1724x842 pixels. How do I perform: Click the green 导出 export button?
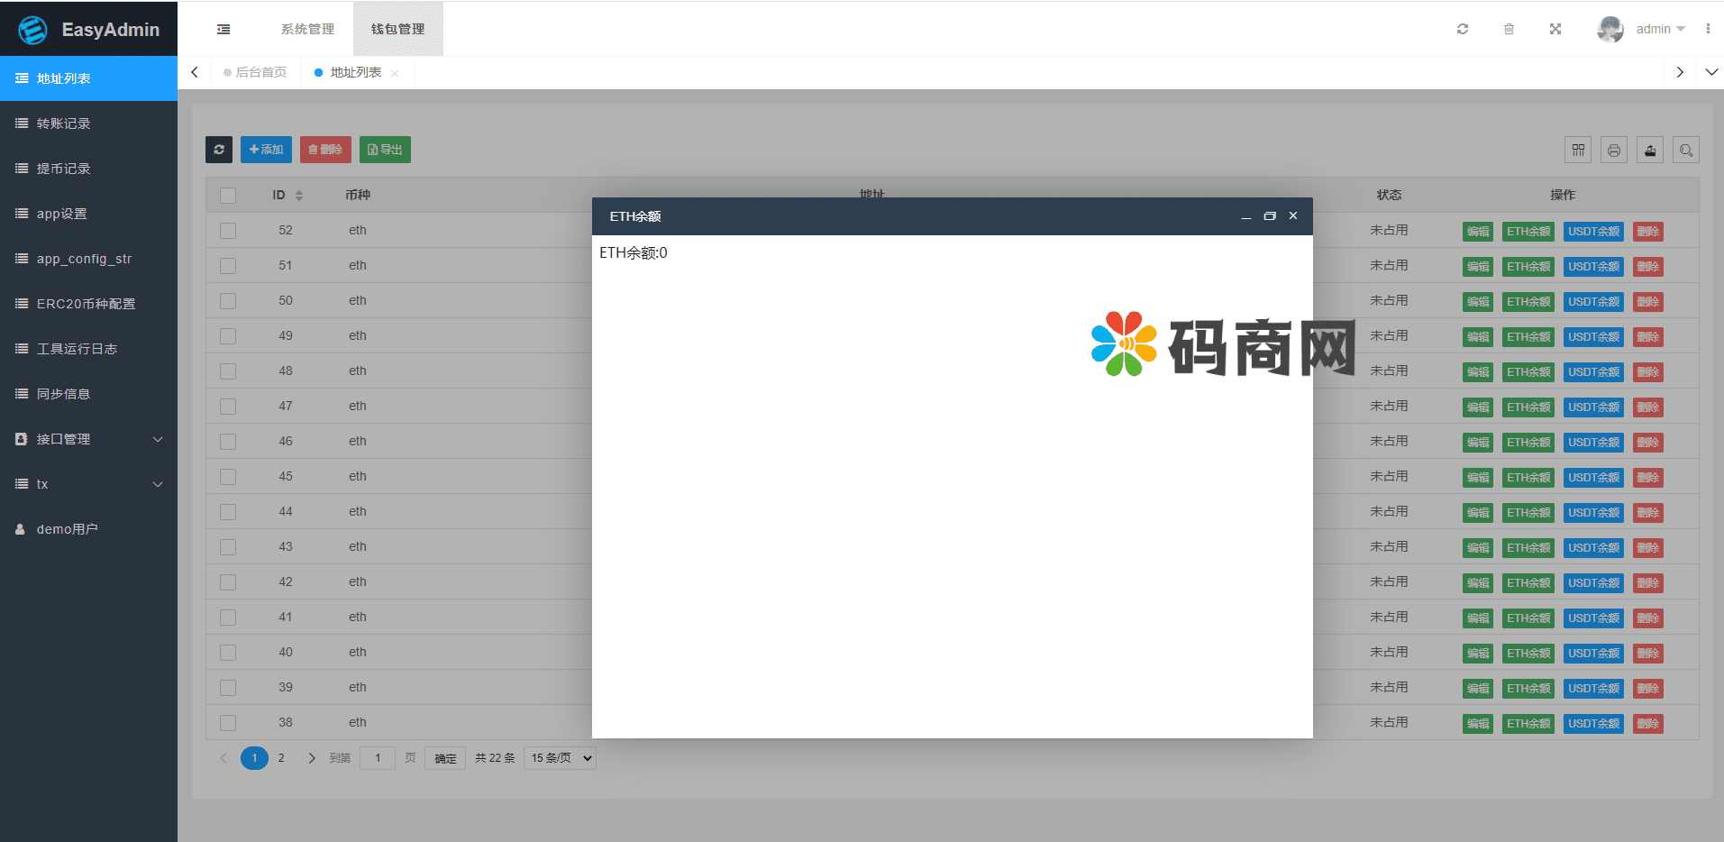[x=385, y=150]
